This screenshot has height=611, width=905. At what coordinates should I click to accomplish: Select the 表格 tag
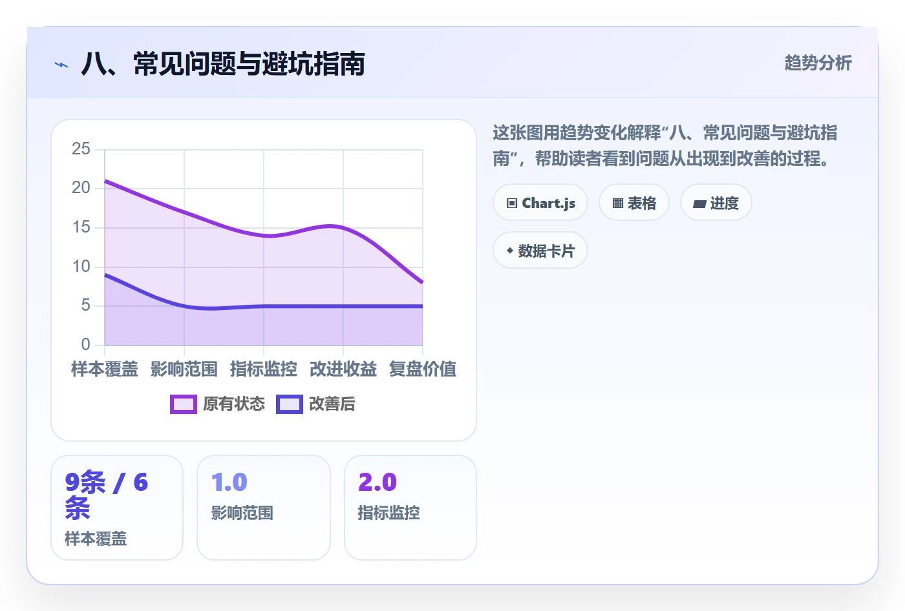(x=634, y=203)
